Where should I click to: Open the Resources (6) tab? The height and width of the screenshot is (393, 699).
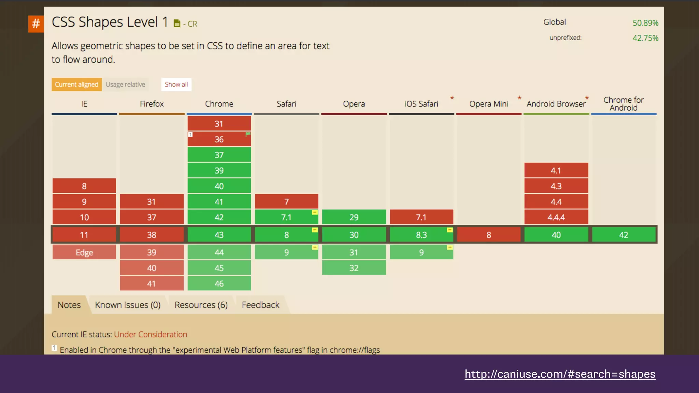201,305
